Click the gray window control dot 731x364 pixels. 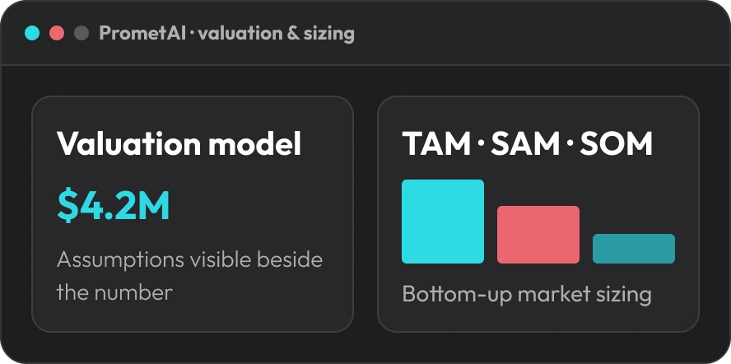tap(81, 33)
